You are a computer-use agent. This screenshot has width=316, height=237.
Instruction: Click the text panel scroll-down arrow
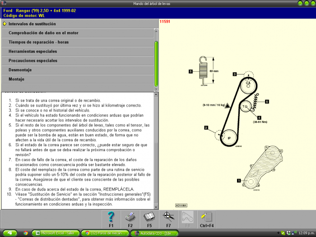(x=156, y=207)
